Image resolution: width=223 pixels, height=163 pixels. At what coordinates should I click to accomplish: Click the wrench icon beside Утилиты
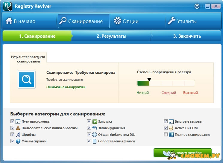coord(172,21)
